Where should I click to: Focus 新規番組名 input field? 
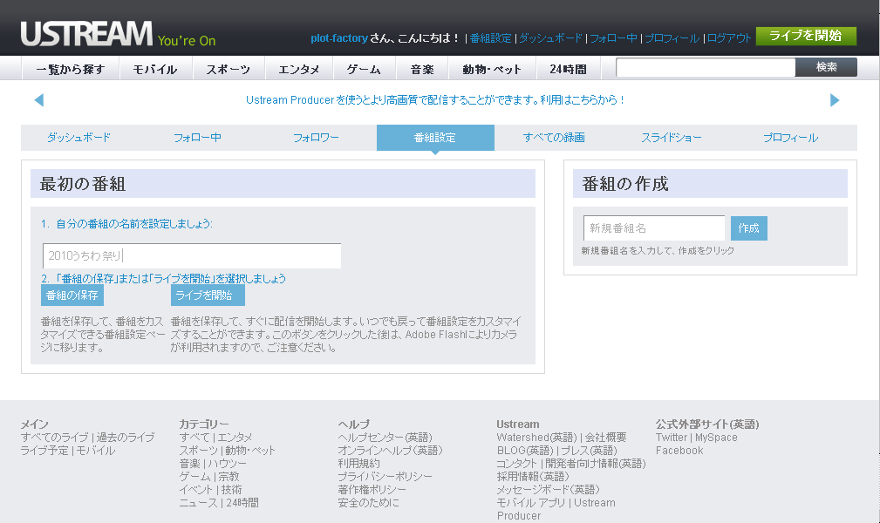654,228
